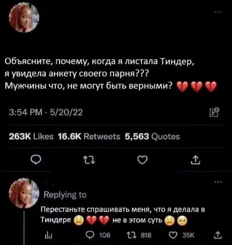This screenshot has height=245, width=232.
Task: View the reply's analytics bar-chart icon
Action: point(48,235)
